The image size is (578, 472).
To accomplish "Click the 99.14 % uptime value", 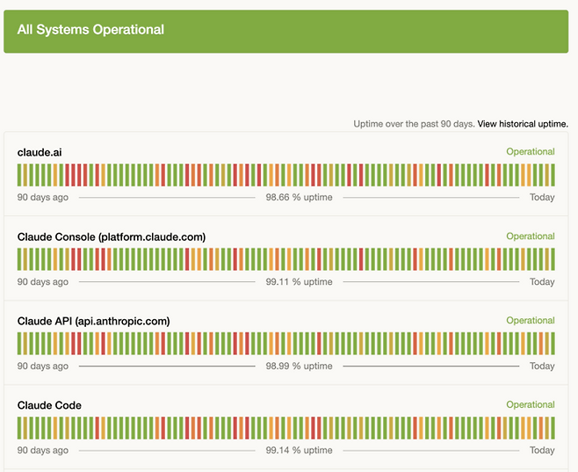I will pos(299,450).
